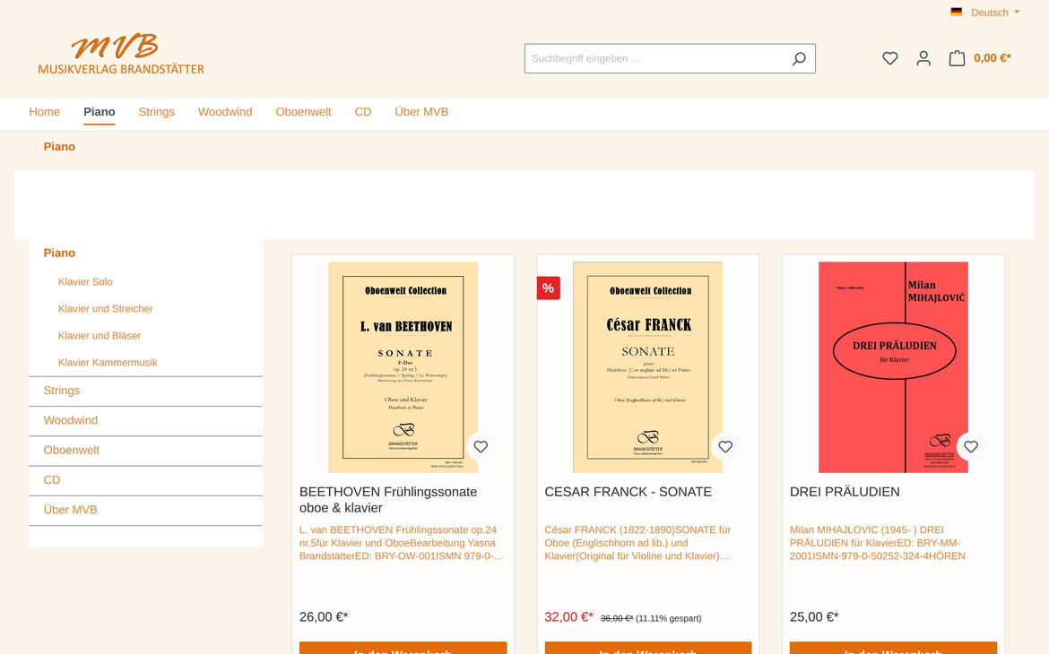Image resolution: width=1049 pixels, height=654 pixels.
Task: Open the Deutsch language dropdown
Action: (x=995, y=13)
